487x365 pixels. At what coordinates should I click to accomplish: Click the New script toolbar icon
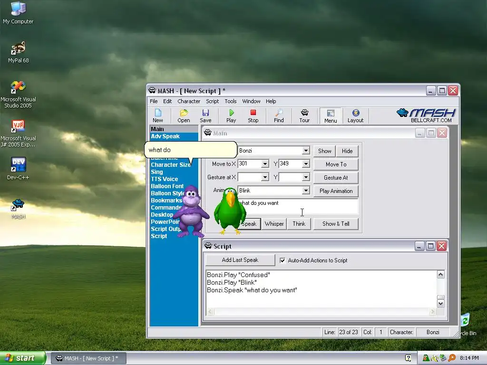coord(158,116)
